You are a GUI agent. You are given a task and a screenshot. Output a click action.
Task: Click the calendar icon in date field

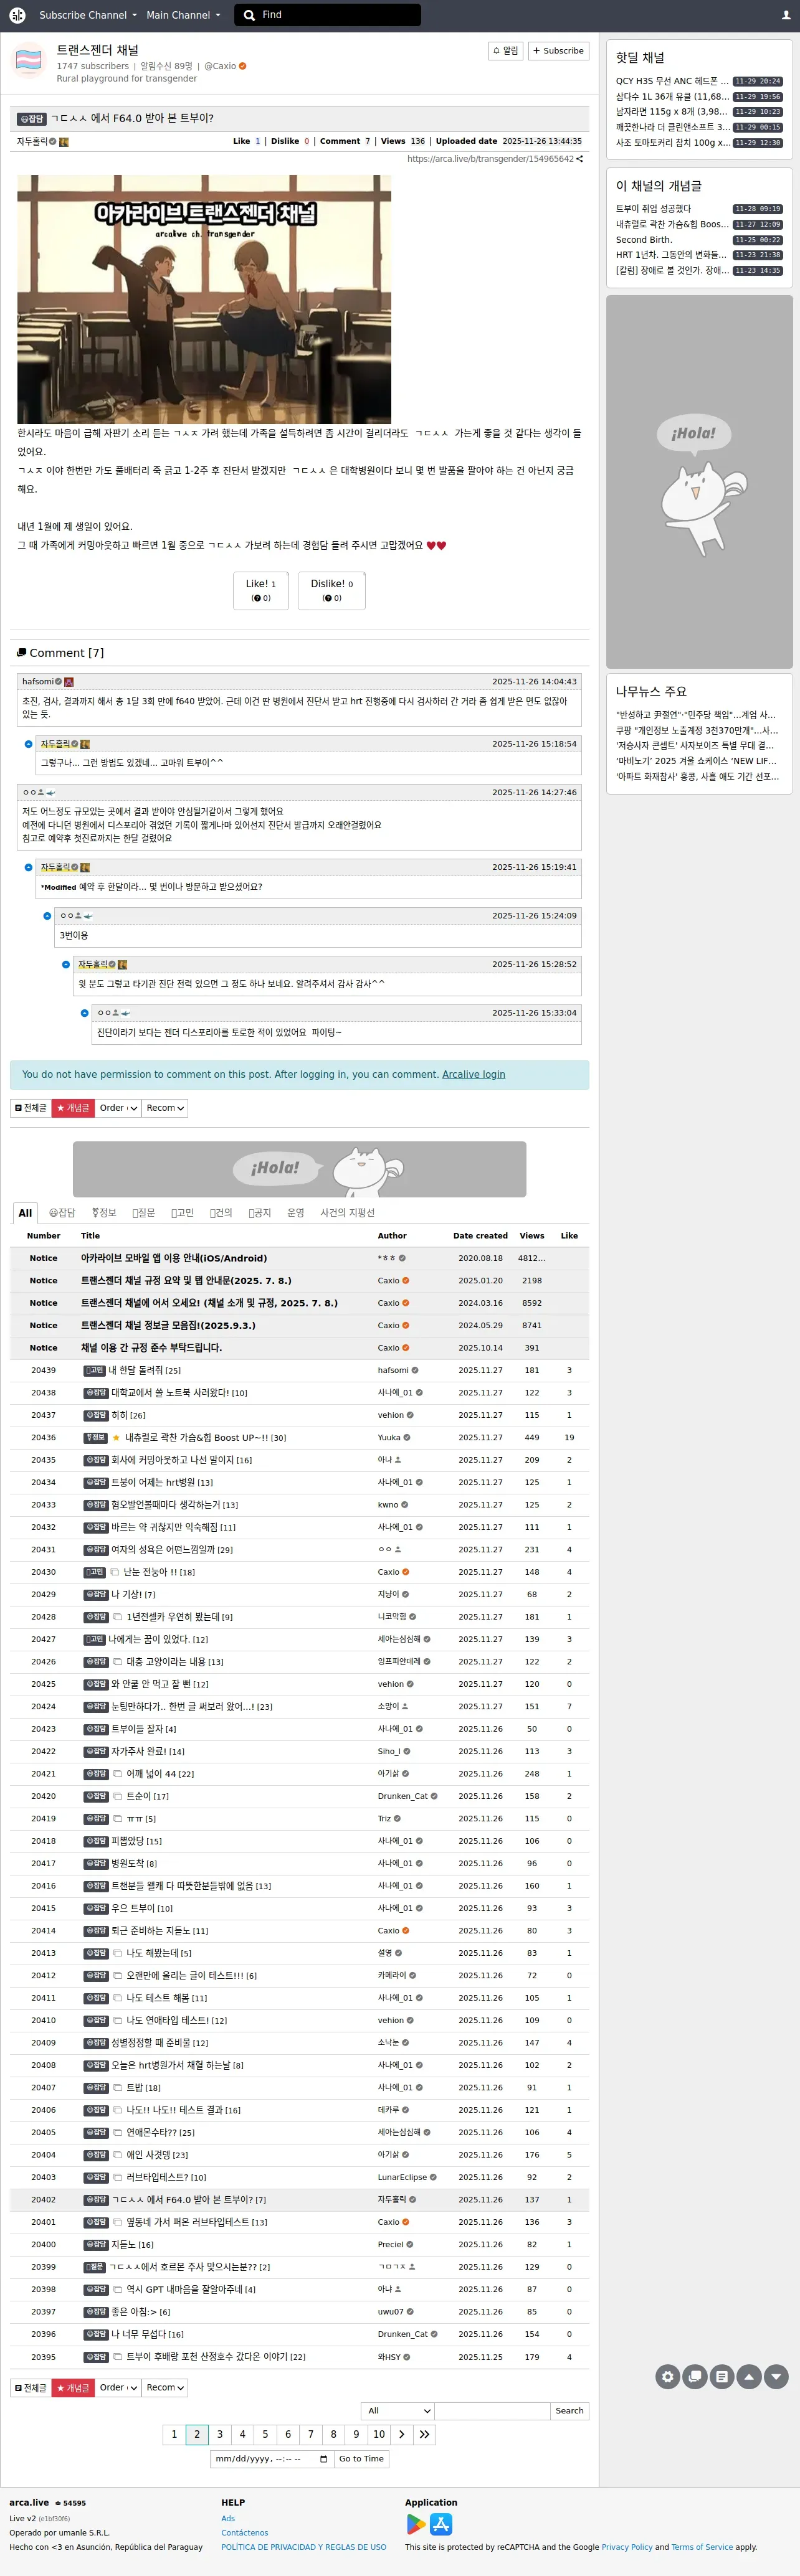323,2459
